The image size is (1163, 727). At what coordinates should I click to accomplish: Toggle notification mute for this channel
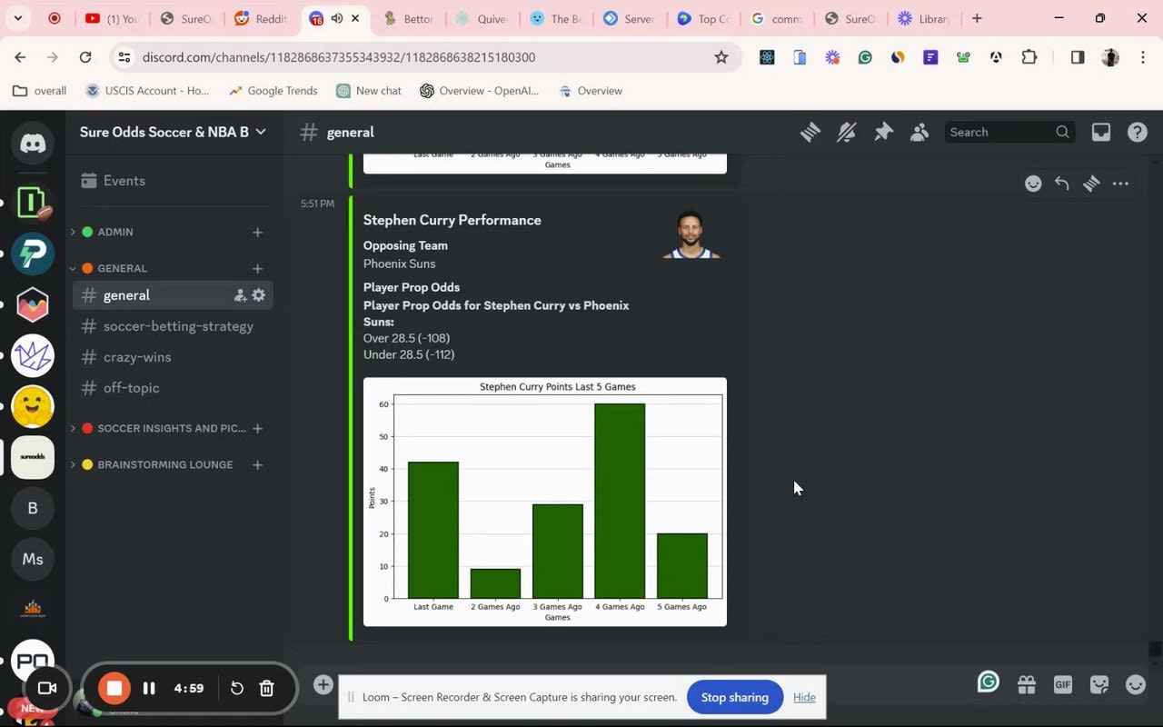(846, 132)
